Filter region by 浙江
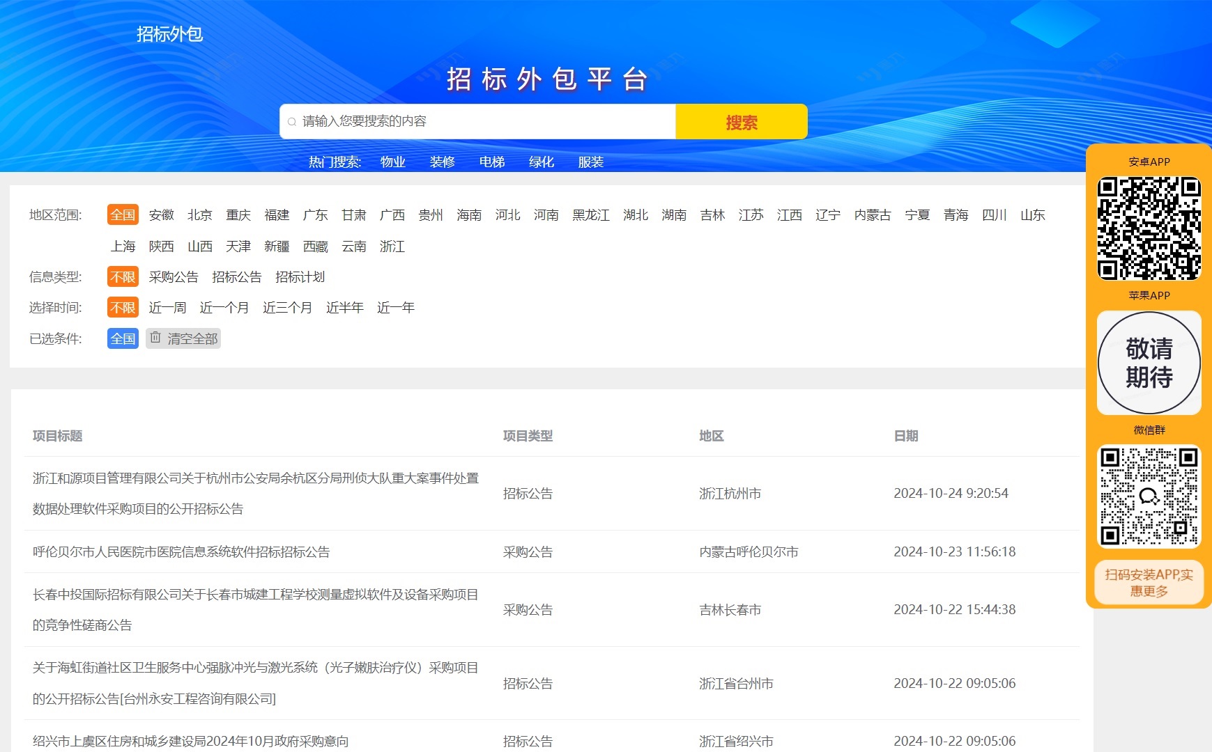 coord(392,246)
